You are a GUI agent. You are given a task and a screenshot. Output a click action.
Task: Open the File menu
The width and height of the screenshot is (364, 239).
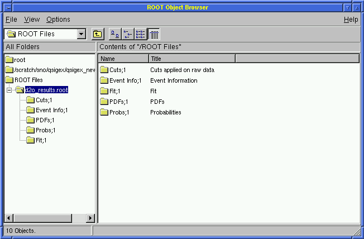point(11,20)
